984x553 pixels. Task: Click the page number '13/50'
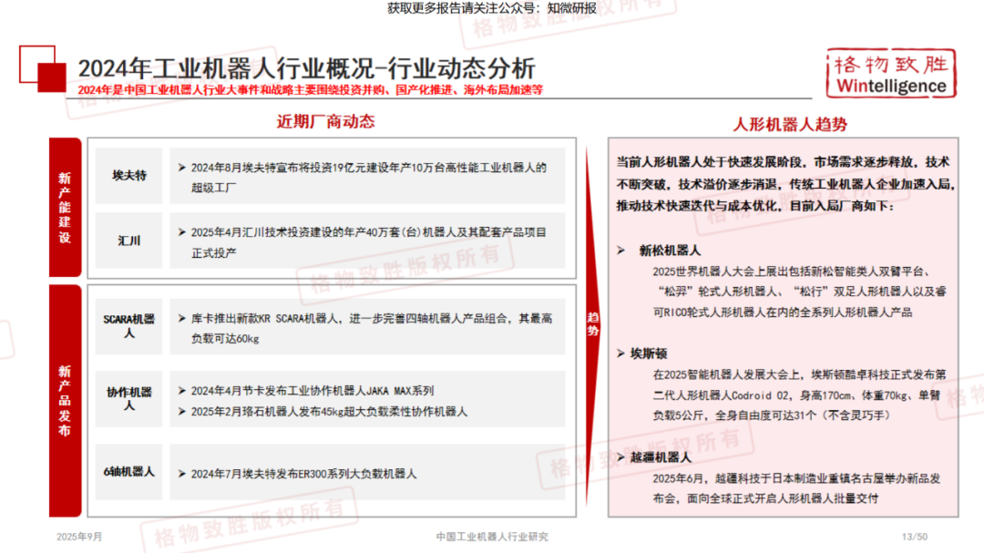click(x=915, y=537)
